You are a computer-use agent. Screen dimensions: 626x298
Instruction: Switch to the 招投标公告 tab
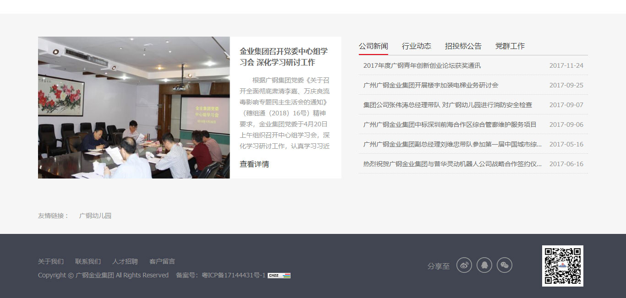(x=463, y=46)
